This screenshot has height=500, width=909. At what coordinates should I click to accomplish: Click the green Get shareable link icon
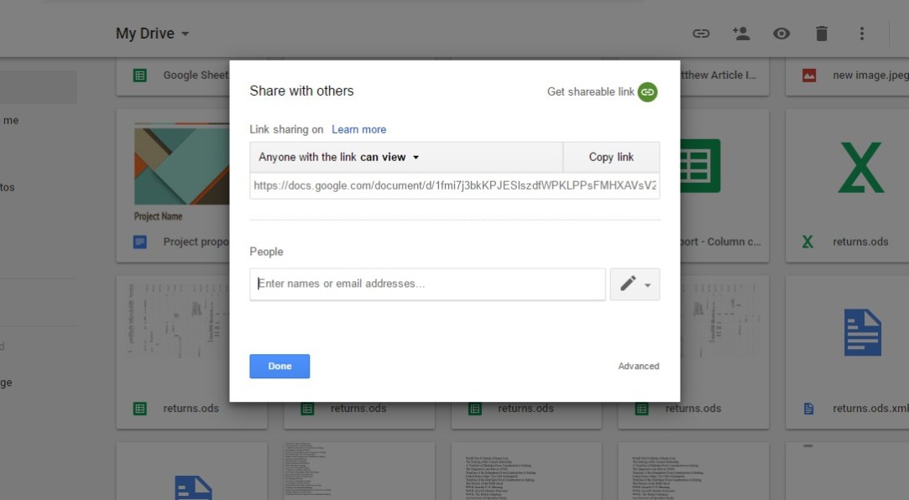click(647, 92)
